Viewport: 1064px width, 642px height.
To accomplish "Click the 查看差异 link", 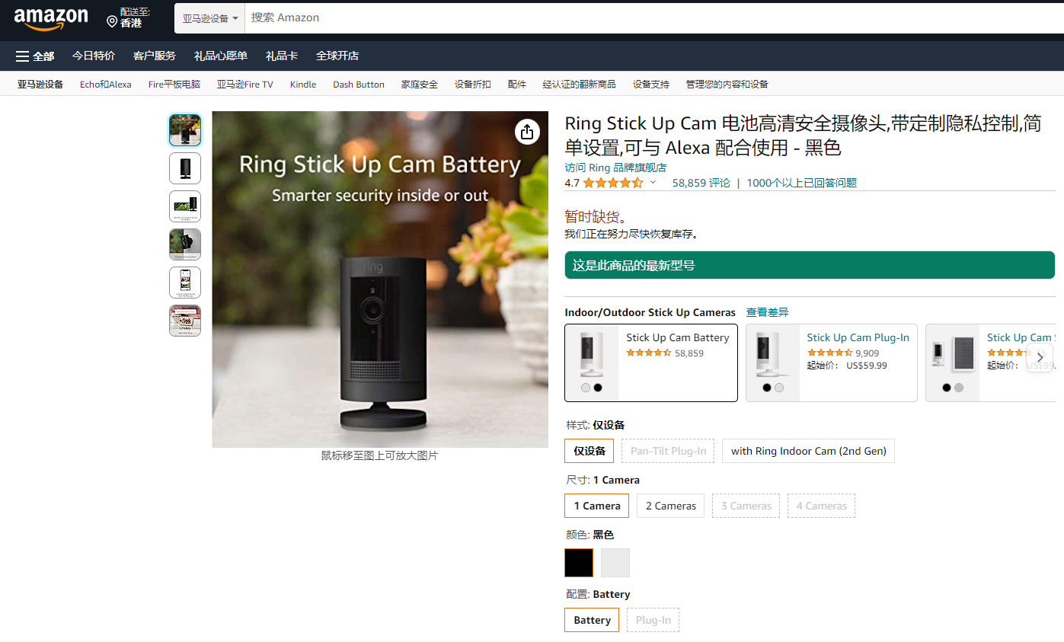I will (767, 312).
